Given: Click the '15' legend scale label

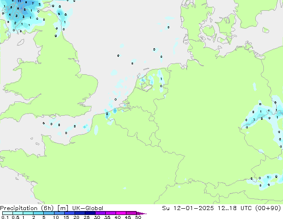Looking at the screenshot, I should point(66,217).
